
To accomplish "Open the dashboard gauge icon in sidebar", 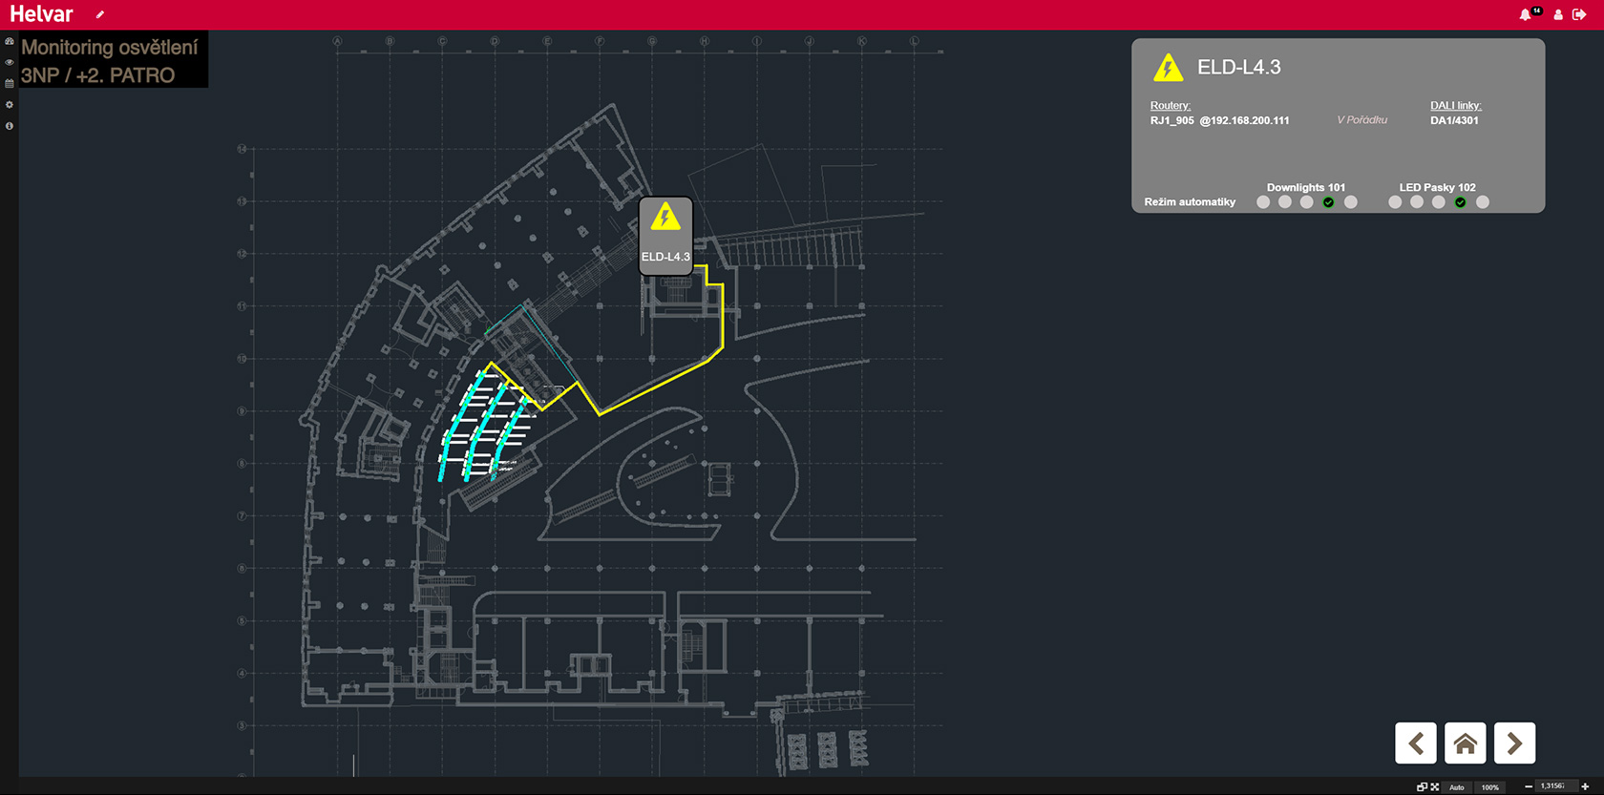I will 10,41.
